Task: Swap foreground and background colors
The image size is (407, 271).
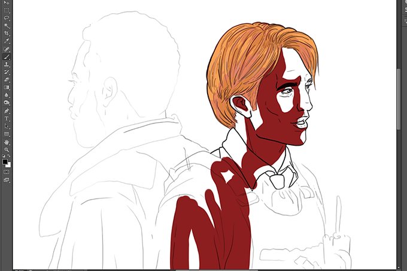Action: coord(9,156)
